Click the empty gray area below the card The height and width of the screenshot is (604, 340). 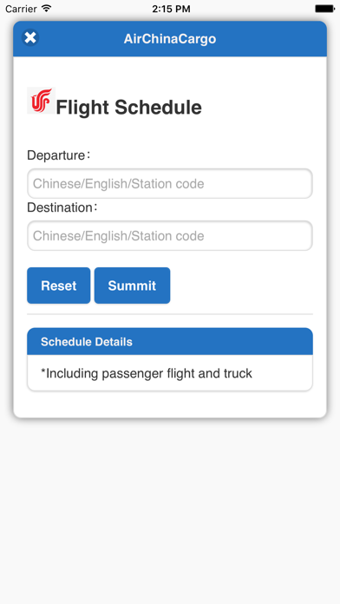pos(170,509)
